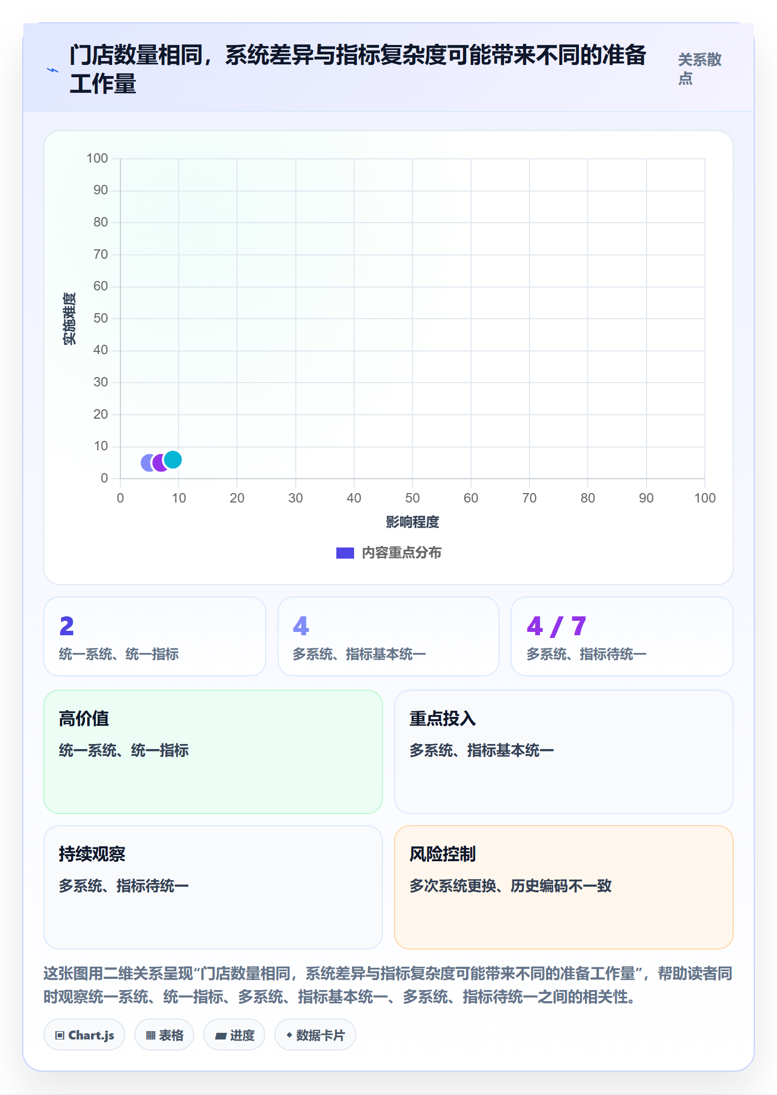Click the 多系统、指标基本统一 label under the 4
Viewport: 777px width, 1095px height.
click(359, 654)
